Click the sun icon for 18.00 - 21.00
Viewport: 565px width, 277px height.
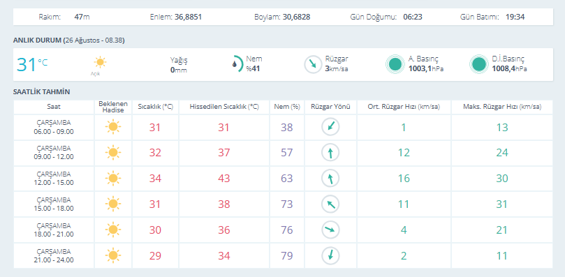coord(113,230)
